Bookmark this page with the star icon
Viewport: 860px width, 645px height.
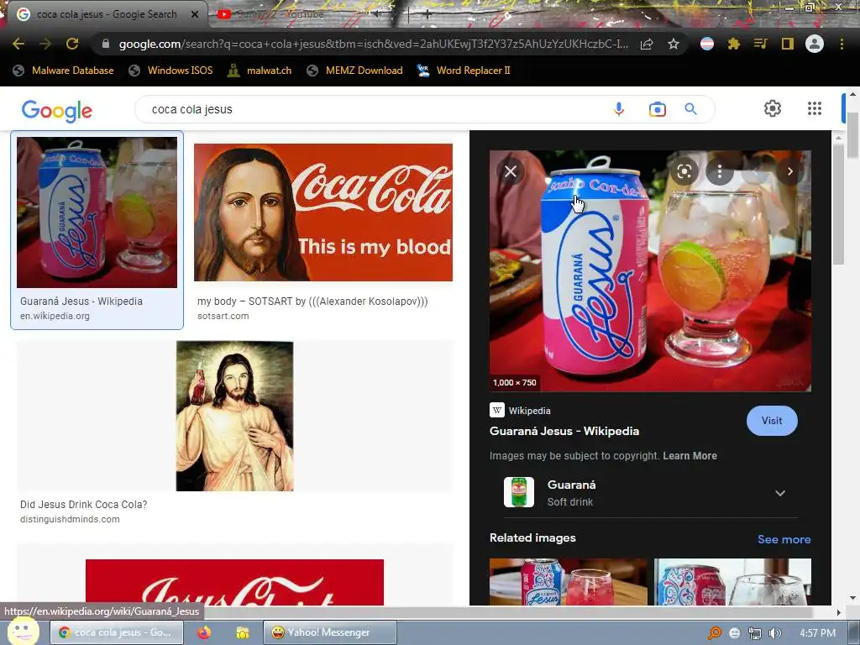click(x=674, y=44)
